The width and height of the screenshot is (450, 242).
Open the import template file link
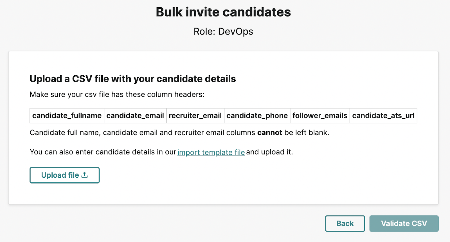[x=211, y=152]
